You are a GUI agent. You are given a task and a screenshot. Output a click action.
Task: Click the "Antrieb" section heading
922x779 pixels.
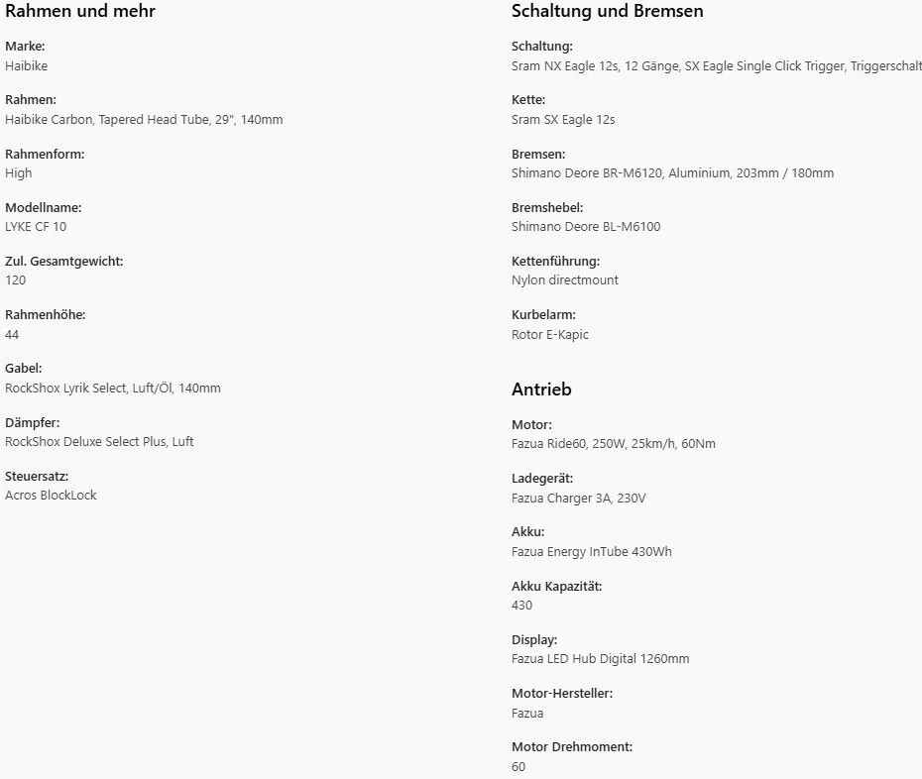[x=541, y=389]
